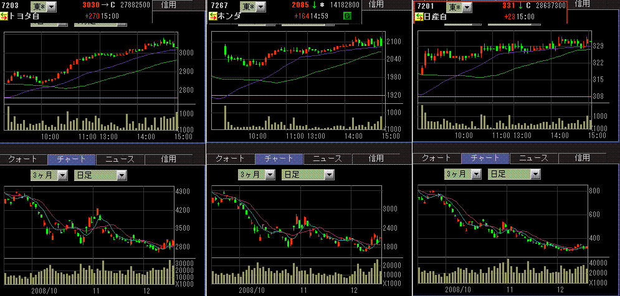620x296 pixels.
Task: Click the swap icon beside ホンダ
Action: [213, 16]
